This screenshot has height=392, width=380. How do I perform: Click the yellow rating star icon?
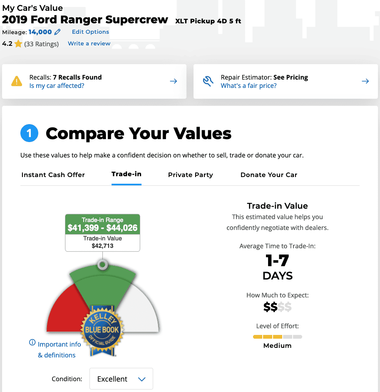(x=18, y=44)
